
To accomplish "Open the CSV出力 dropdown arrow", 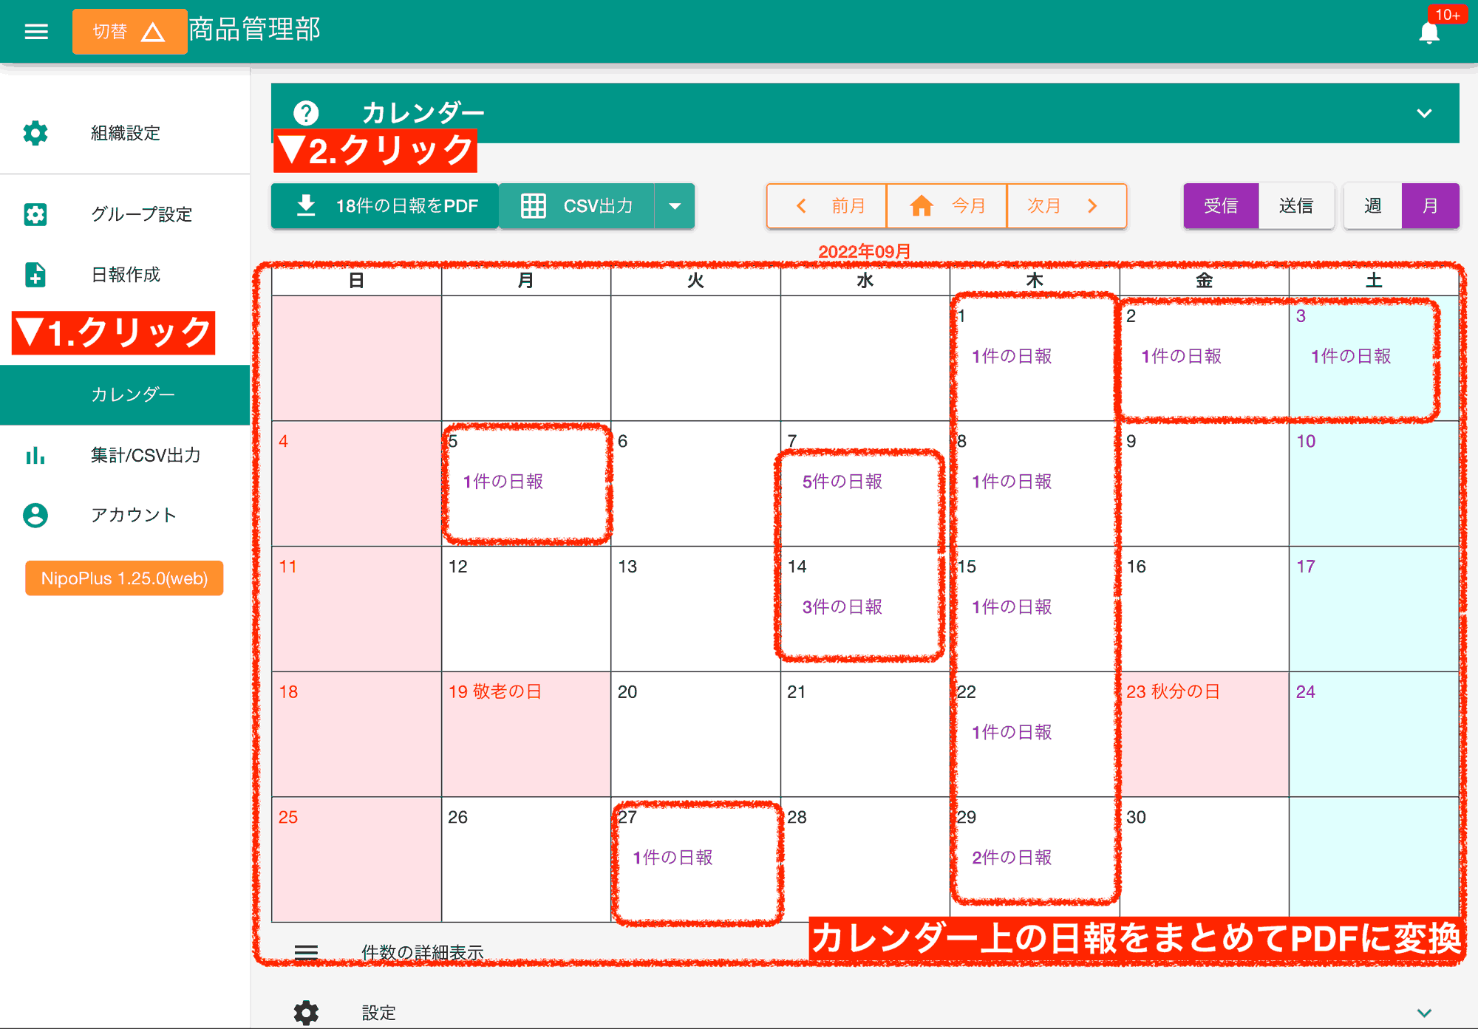I will pos(675,206).
